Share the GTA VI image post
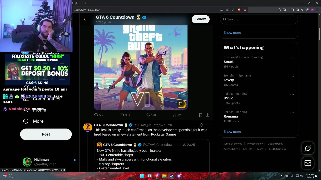The width and height of the screenshot is (321, 180). pyautogui.click(x=208, y=115)
